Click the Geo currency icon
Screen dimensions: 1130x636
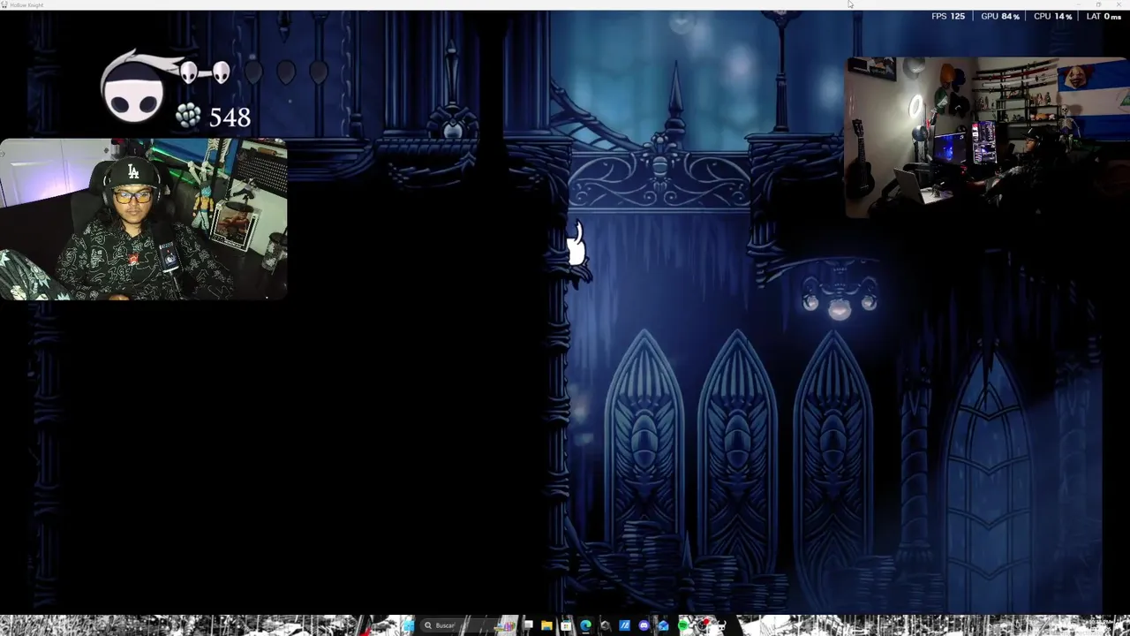pyautogui.click(x=187, y=116)
